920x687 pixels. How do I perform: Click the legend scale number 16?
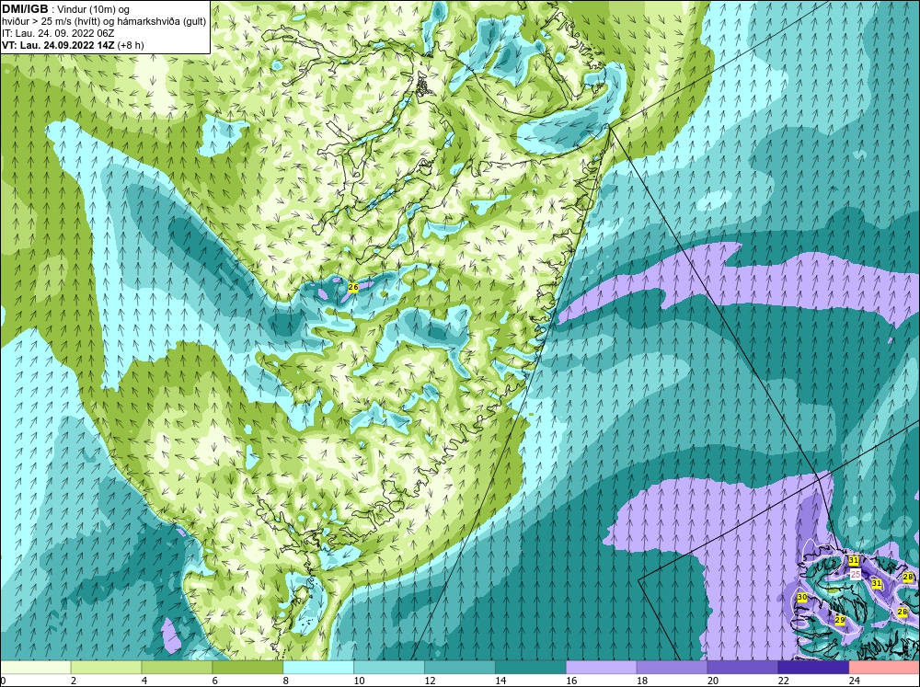(x=571, y=681)
